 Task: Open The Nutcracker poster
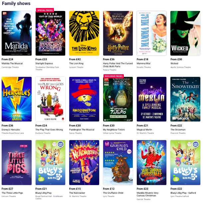coord(84,162)
